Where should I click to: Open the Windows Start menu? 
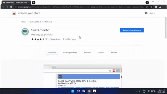(x=73, y=91)
